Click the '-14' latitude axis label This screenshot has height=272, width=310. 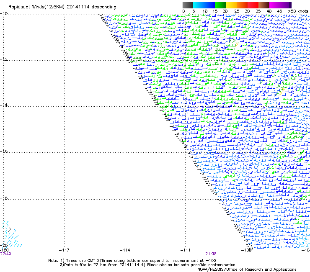pyautogui.click(x=4, y=105)
